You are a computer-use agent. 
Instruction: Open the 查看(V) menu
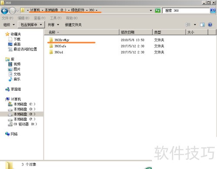pyautogui.click(x=39, y=18)
